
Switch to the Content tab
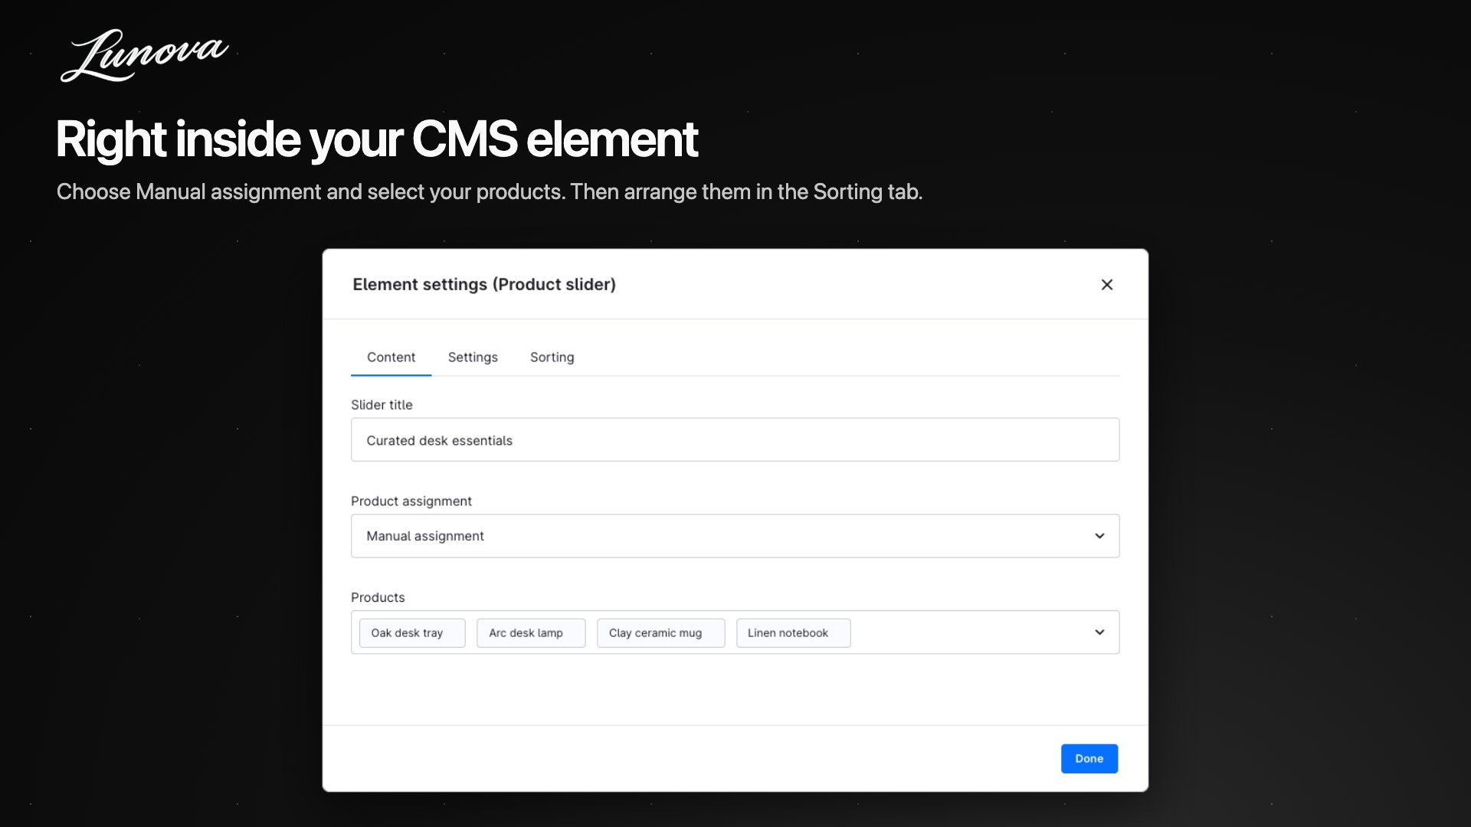click(x=391, y=357)
